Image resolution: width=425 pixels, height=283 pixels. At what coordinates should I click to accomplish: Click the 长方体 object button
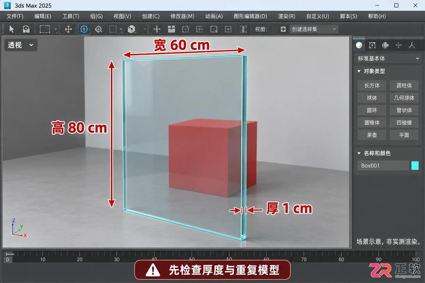click(x=372, y=85)
